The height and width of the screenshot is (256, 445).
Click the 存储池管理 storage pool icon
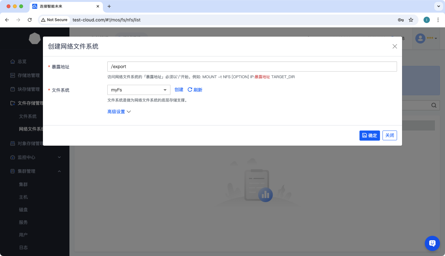(x=13, y=75)
